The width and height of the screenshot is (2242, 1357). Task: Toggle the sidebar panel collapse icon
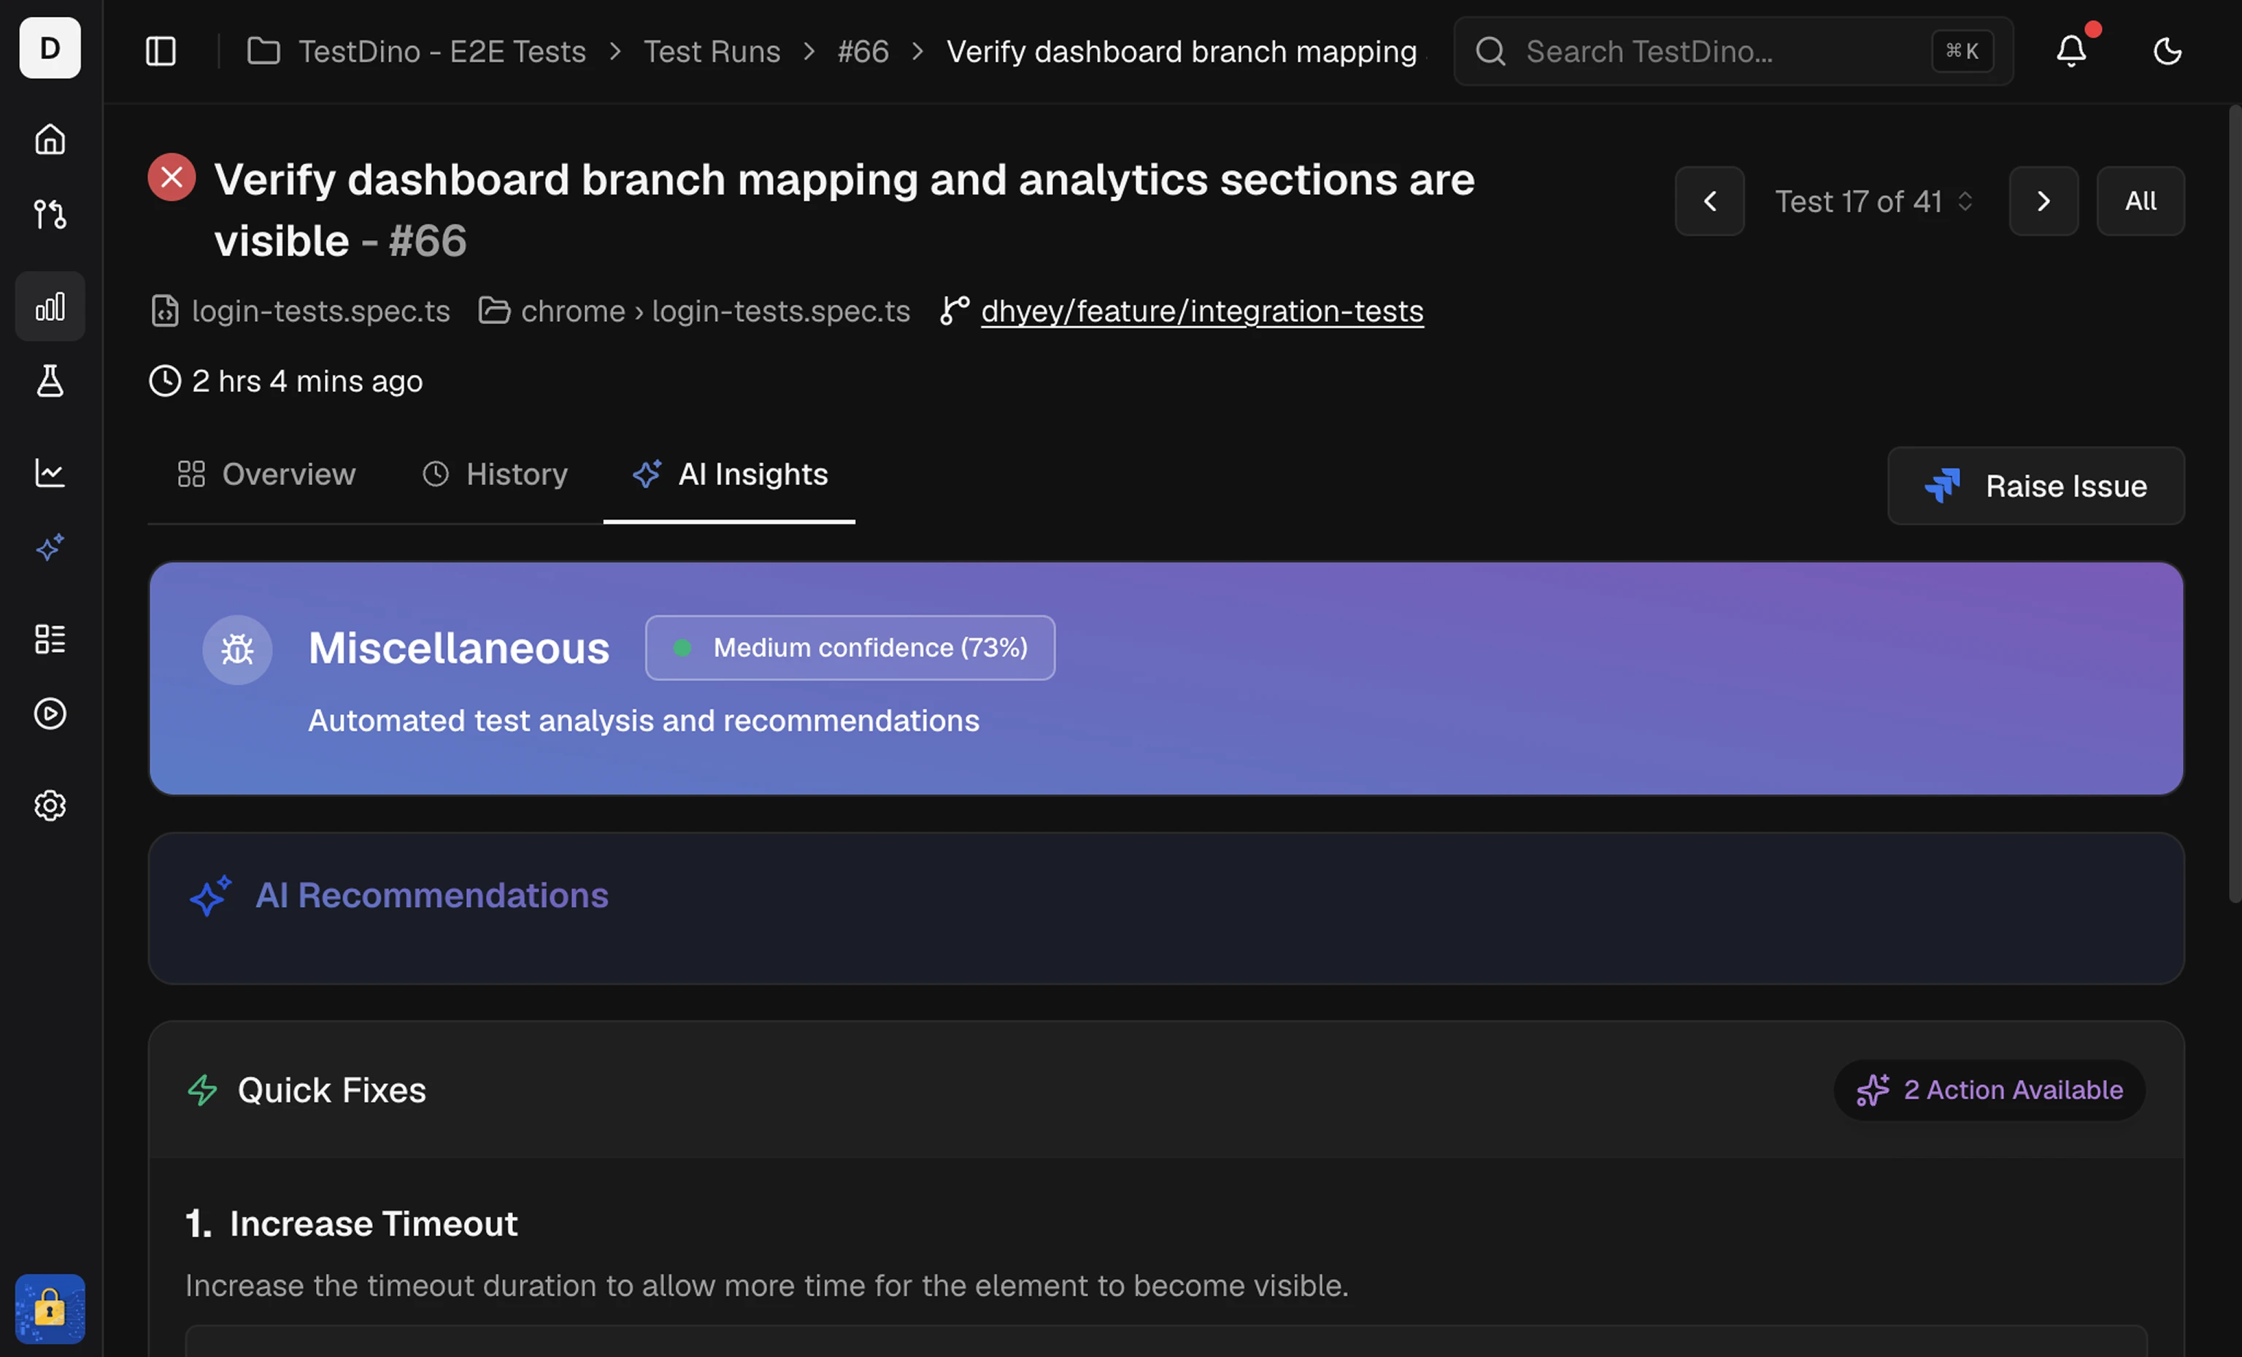pyautogui.click(x=161, y=51)
